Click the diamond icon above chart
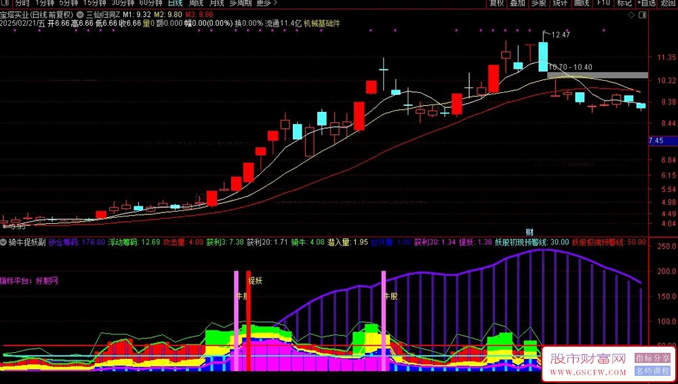The width and height of the screenshot is (678, 384). [631, 15]
